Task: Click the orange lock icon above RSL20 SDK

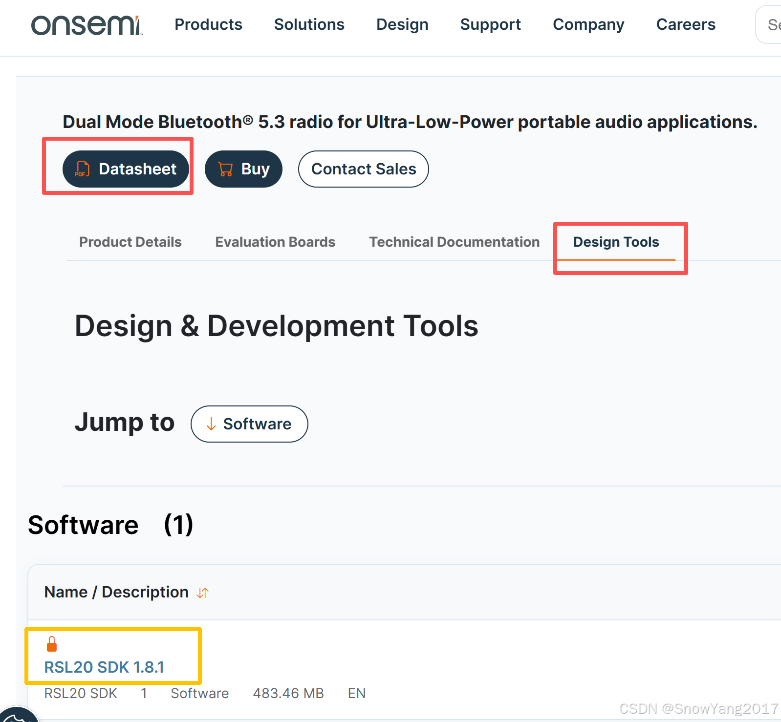Action: point(51,644)
